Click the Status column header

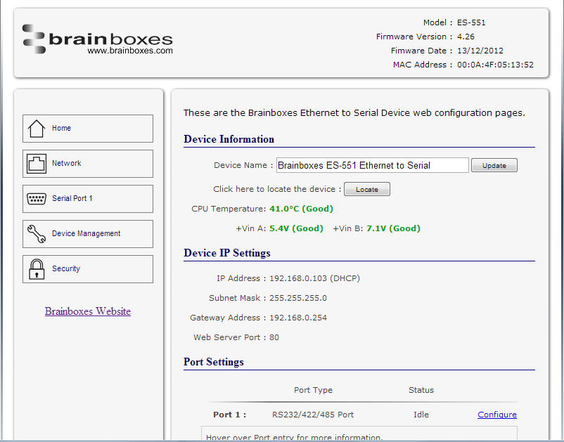click(421, 390)
